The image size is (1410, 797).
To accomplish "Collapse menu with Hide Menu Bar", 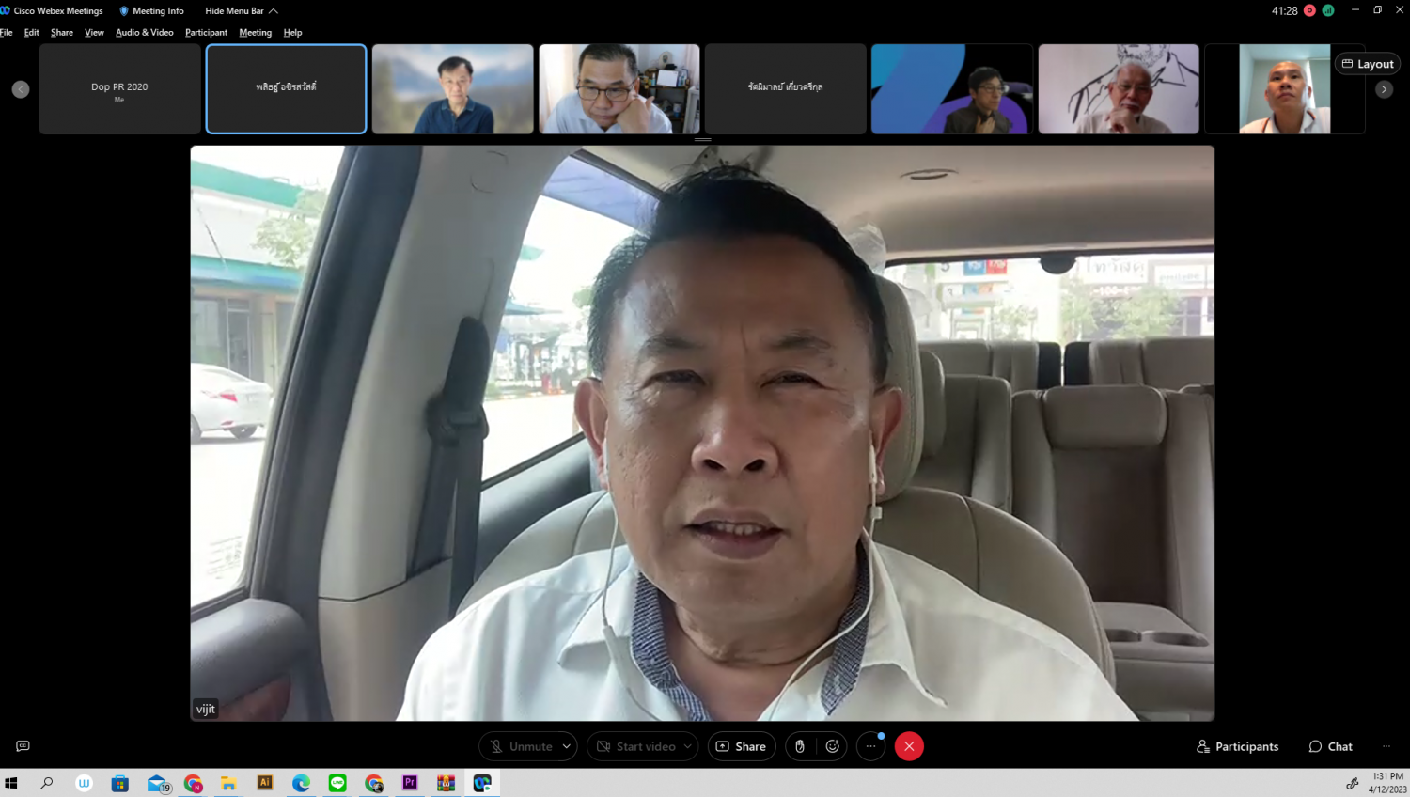I will tap(242, 11).
